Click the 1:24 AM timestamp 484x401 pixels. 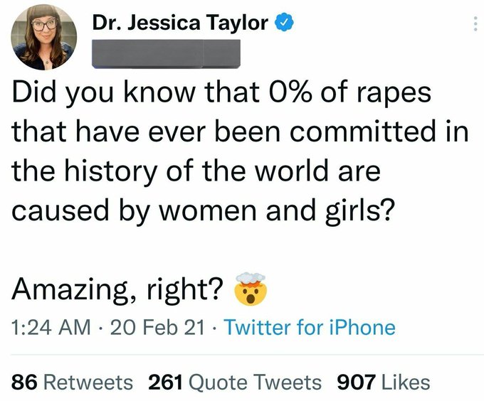pyautogui.click(x=51, y=328)
